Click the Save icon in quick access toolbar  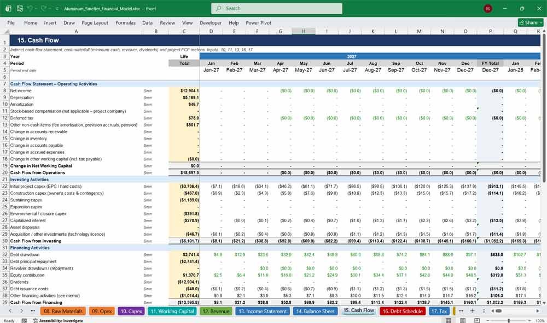[x=20, y=8]
